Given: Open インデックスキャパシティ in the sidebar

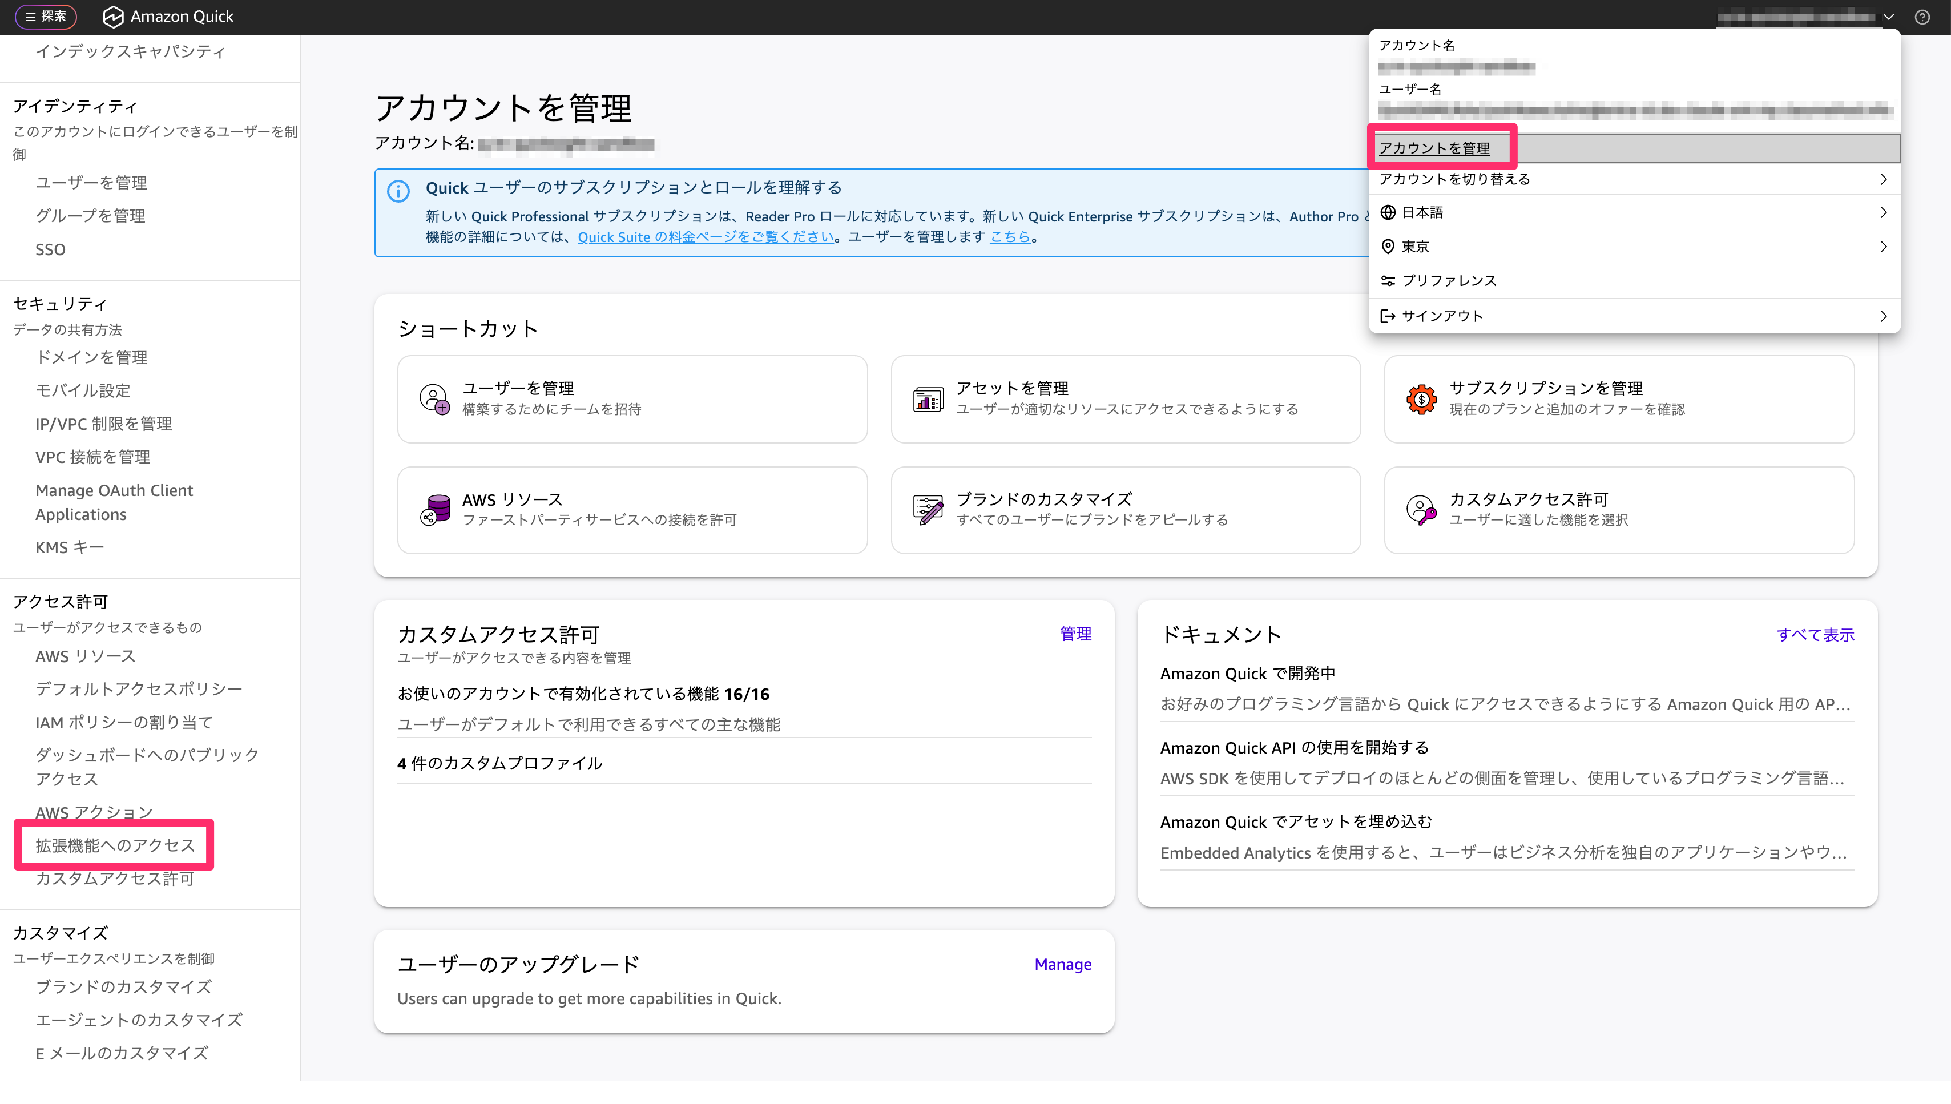Looking at the screenshot, I should 130,51.
